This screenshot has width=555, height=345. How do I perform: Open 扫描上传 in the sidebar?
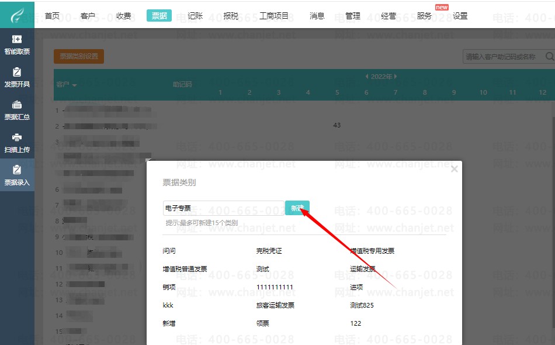coord(17,143)
